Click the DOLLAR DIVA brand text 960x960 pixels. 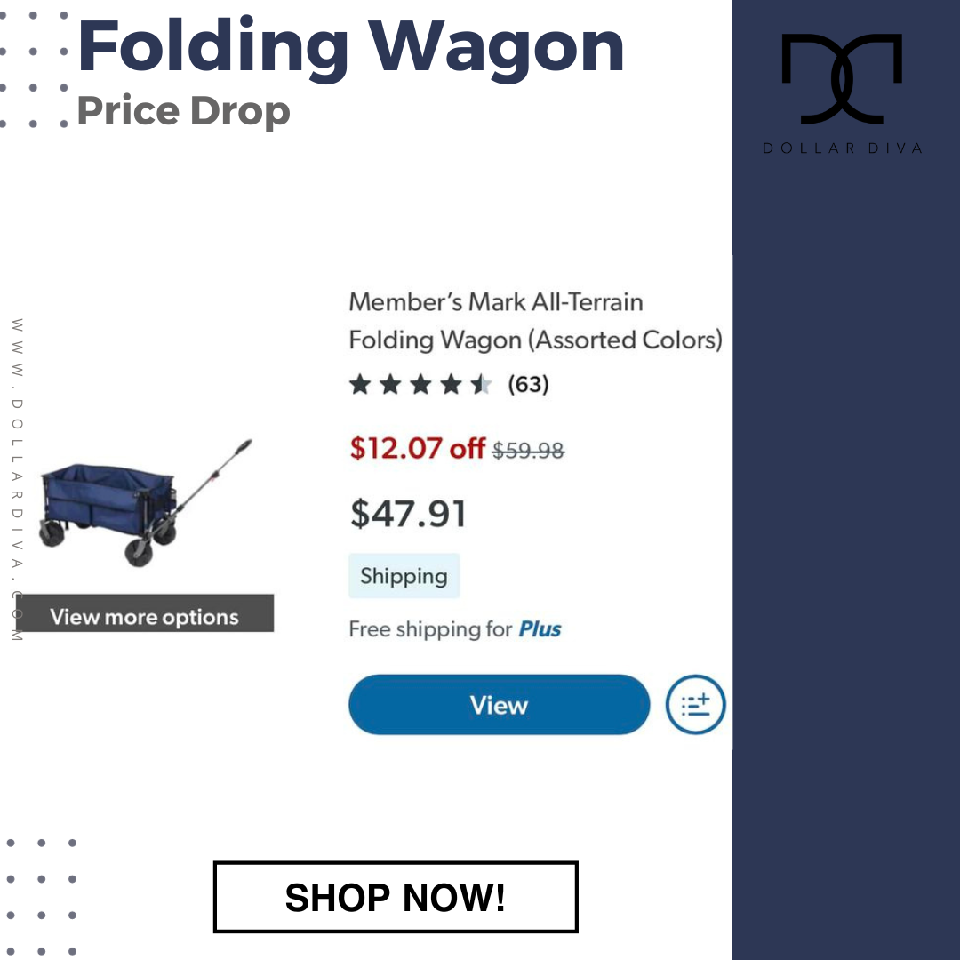tap(843, 148)
